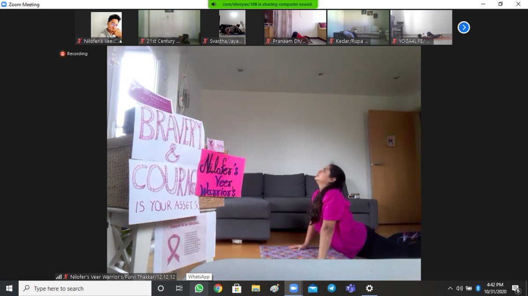Screen dimensions: 528x296
Task: Open Microsoft Teams taskbar icon
Action: click(x=351, y=289)
